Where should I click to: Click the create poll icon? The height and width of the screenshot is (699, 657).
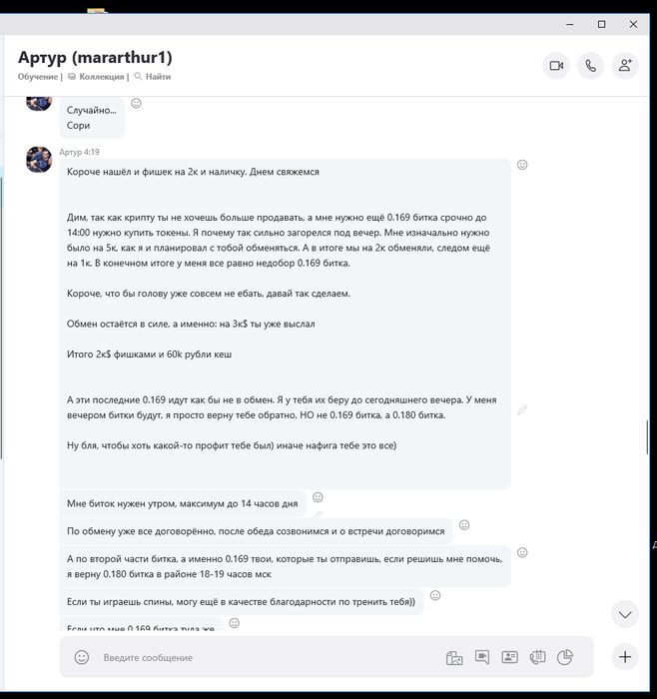click(564, 657)
